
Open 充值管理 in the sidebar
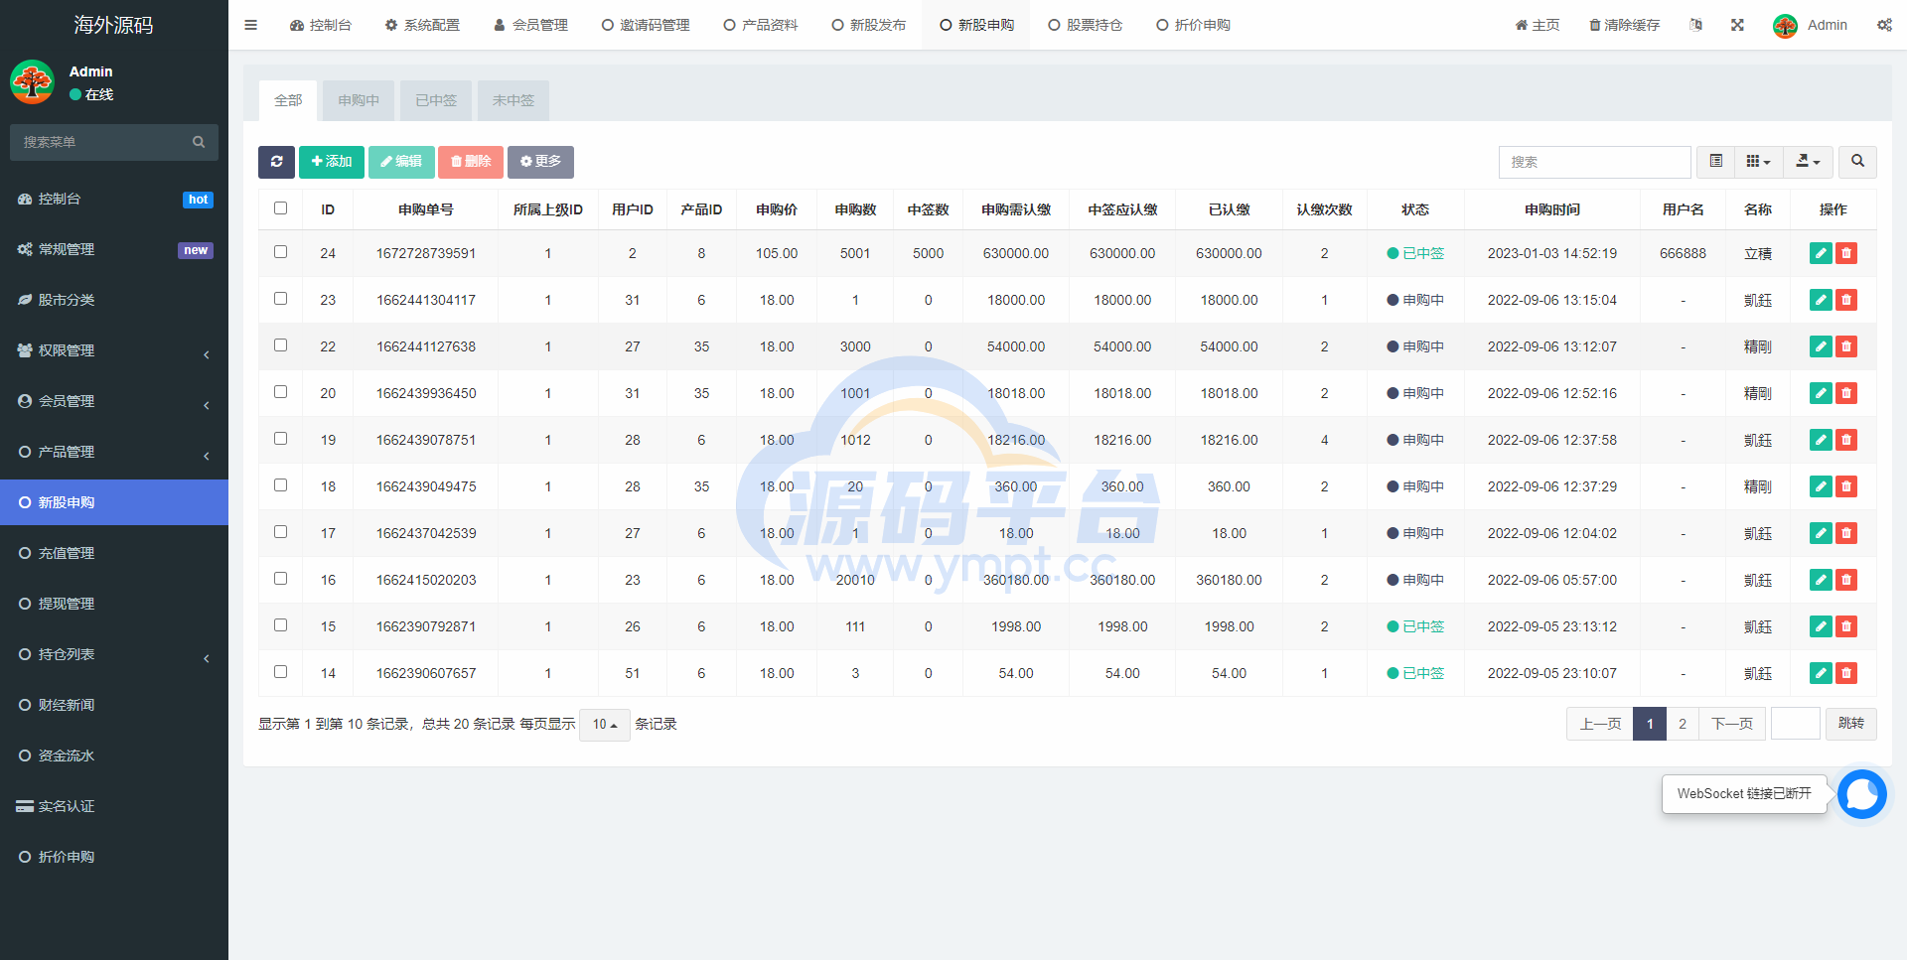click(114, 553)
